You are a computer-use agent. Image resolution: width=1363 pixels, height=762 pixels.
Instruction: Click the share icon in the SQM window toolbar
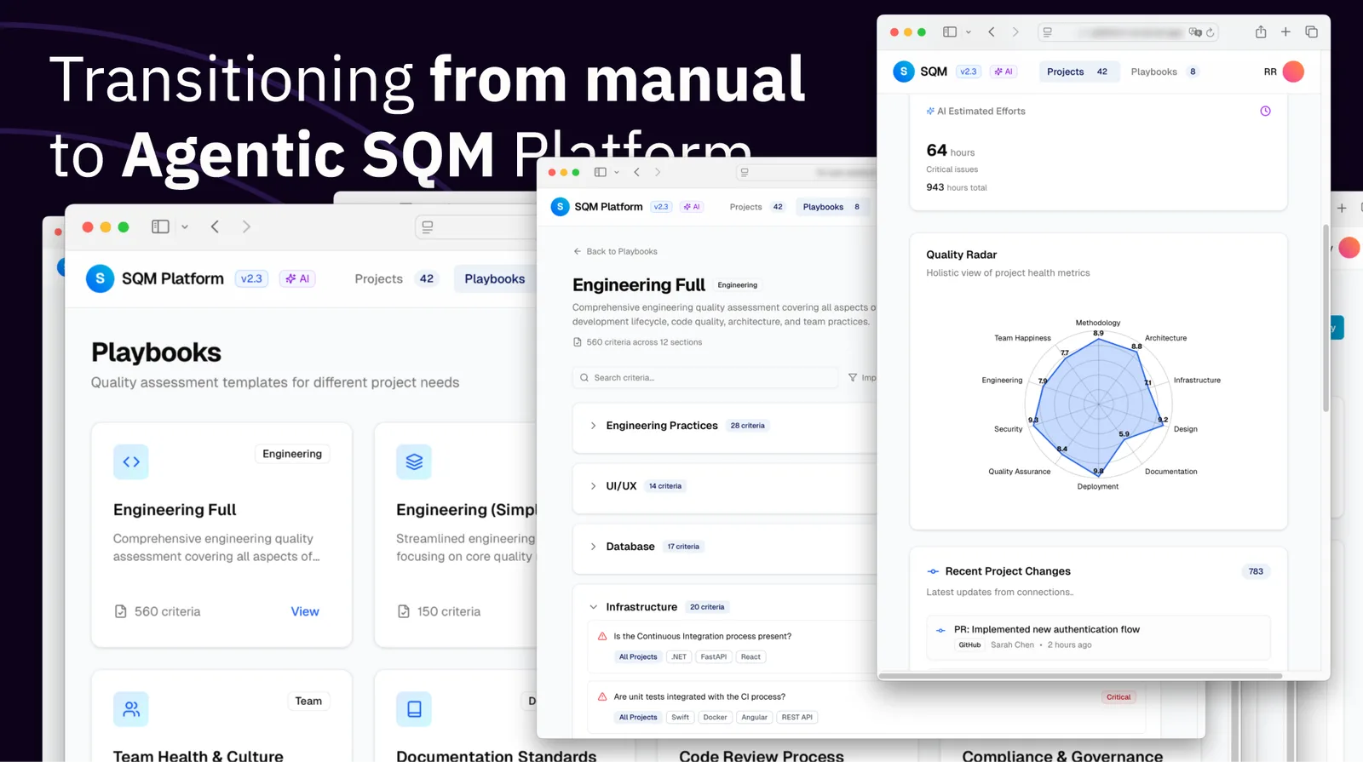[x=1261, y=32]
